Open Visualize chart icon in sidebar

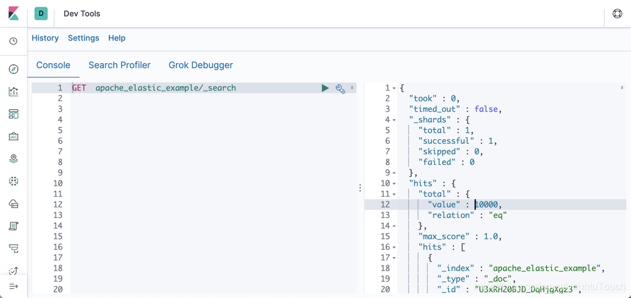[x=14, y=92]
